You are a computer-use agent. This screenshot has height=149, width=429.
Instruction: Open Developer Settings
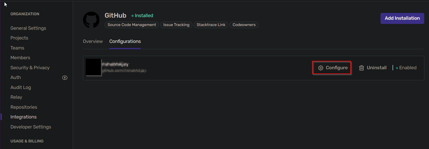pyautogui.click(x=31, y=127)
